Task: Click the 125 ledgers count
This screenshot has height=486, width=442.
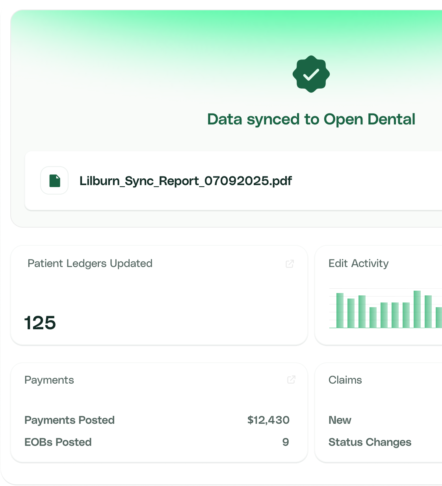Action: [40, 323]
